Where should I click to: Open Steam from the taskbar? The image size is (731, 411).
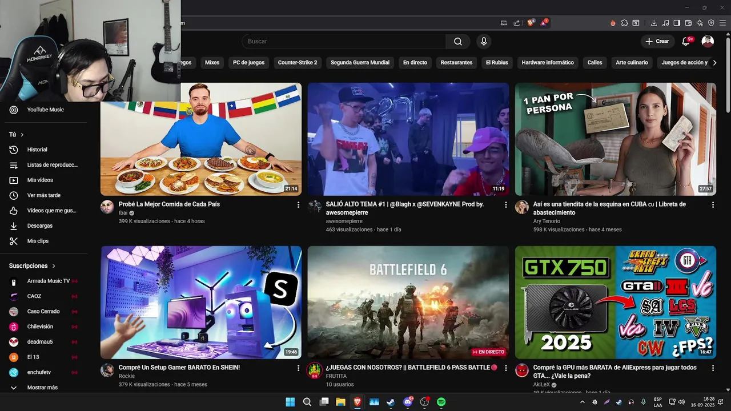coord(391,402)
